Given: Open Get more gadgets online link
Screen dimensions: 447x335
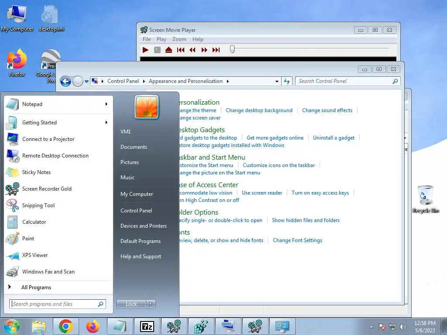Looking at the screenshot, I should pyautogui.click(x=275, y=138).
